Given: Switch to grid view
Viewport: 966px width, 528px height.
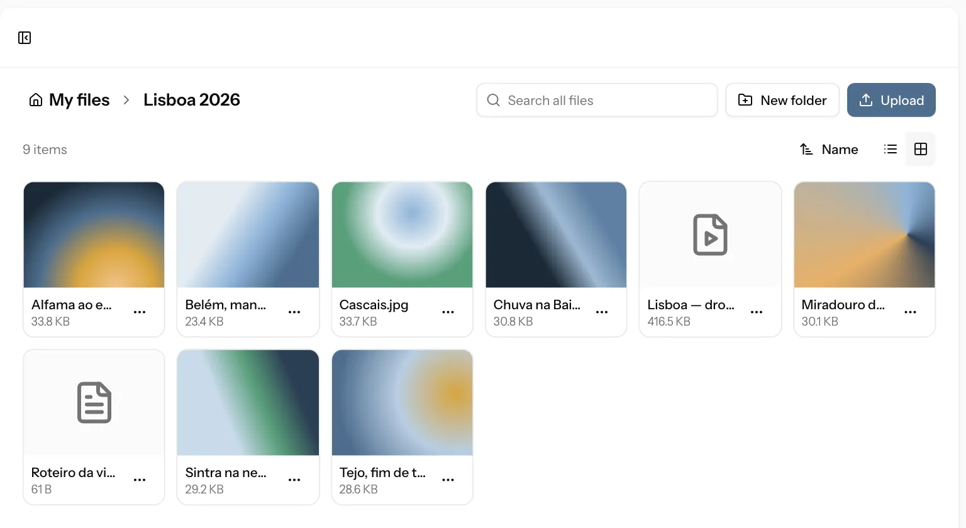Looking at the screenshot, I should pyautogui.click(x=921, y=149).
